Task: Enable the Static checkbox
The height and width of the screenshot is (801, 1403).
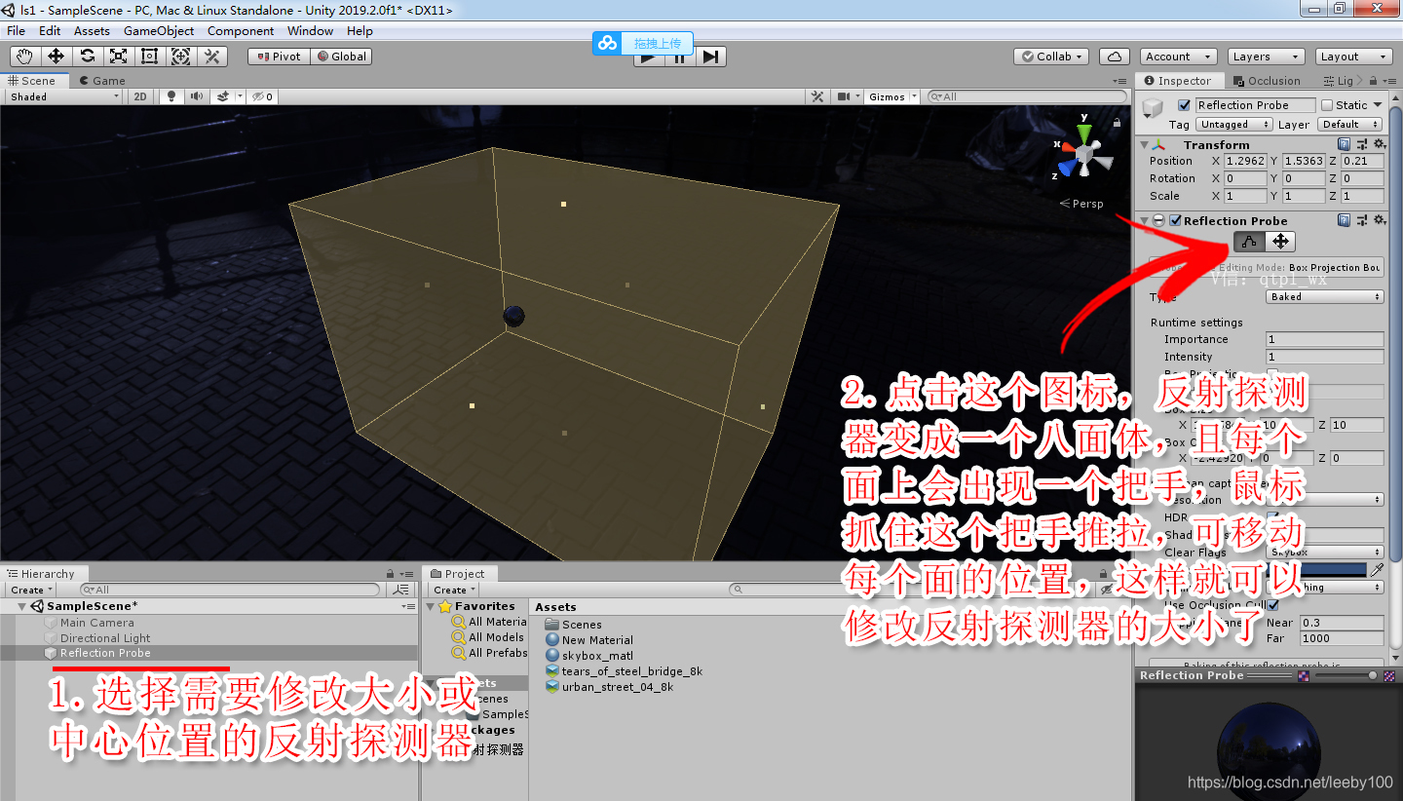Action: [x=1327, y=105]
